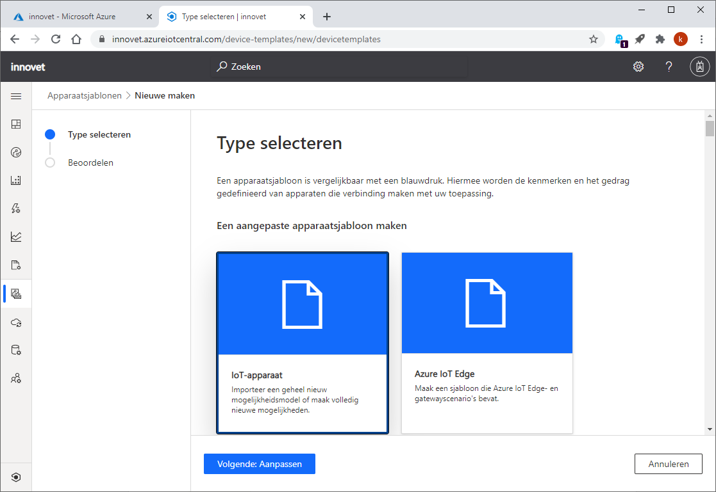Open the Chrome profile avatar 'k'
Screen dimensions: 716x492
(x=680, y=39)
